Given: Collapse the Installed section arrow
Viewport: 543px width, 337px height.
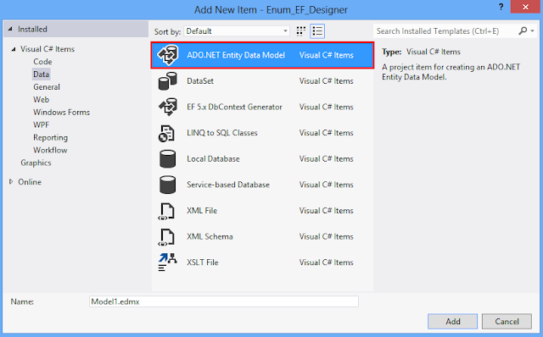Looking at the screenshot, I should pos(10,29).
